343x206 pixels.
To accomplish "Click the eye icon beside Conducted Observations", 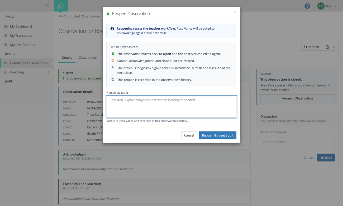I will (x=6, y=63).
